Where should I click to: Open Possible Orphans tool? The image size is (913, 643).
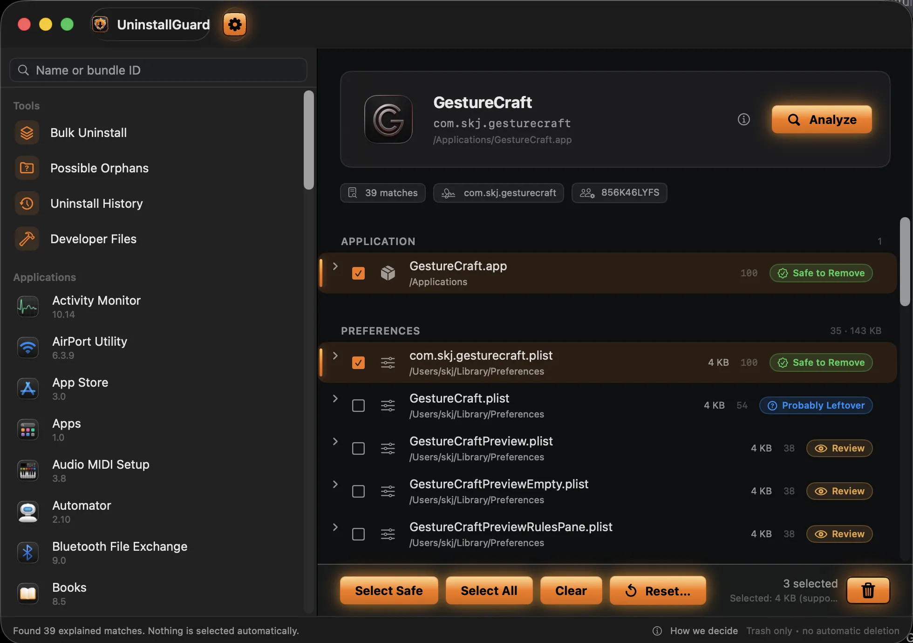click(x=158, y=168)
